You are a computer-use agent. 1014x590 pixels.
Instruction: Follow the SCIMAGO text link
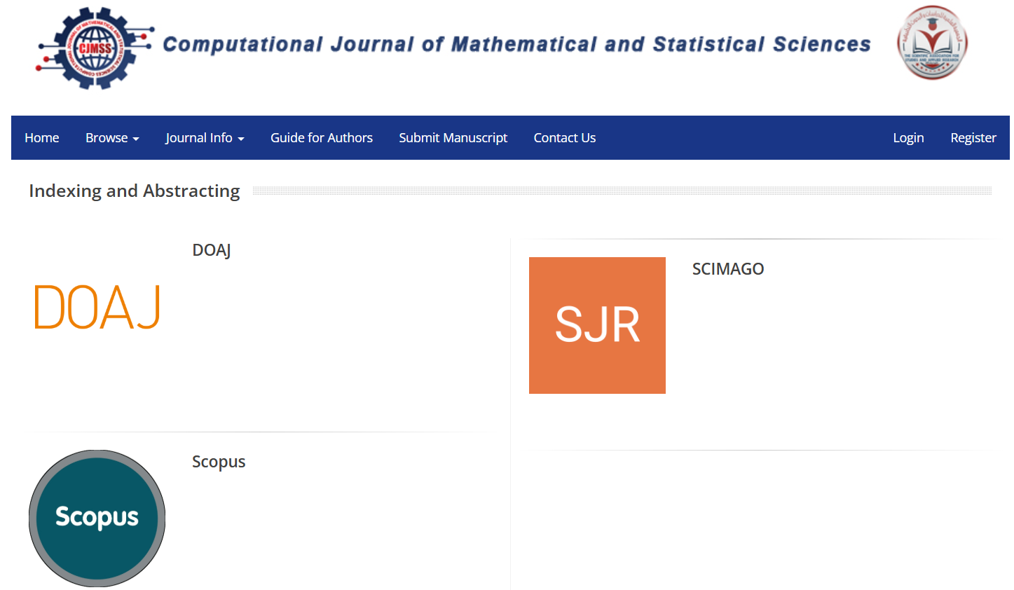coord(728,269)
